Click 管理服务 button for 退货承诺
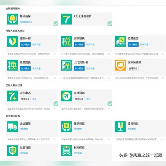Image resolution: width=166 pixels, height=166 pixels. coord(25,99)
